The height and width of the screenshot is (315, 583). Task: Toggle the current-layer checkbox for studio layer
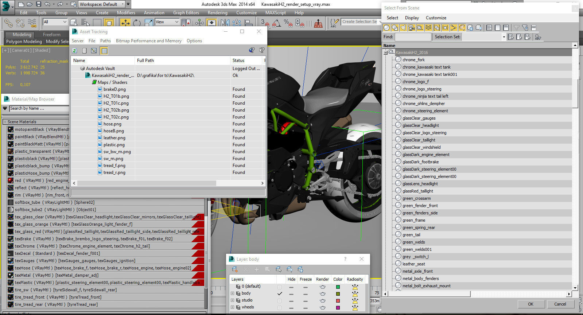click(x=280, y=300)
